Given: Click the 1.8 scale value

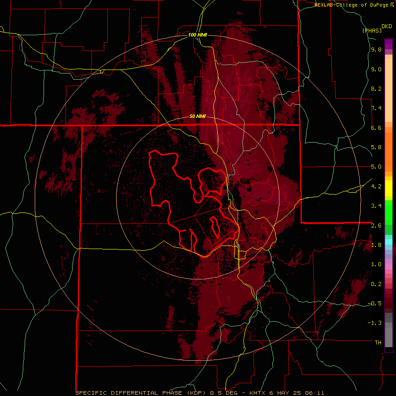Looking at the screenshot, I should click(376, 245).
